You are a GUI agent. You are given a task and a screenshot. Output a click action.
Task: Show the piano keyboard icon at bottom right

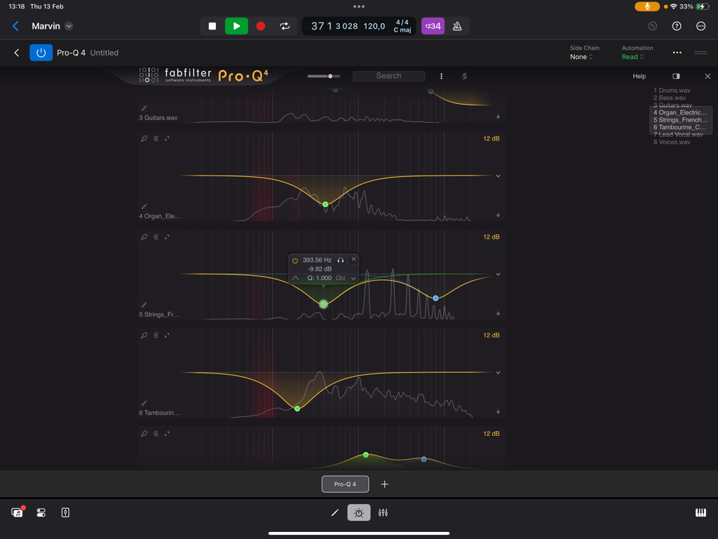(x=700, y=512)
